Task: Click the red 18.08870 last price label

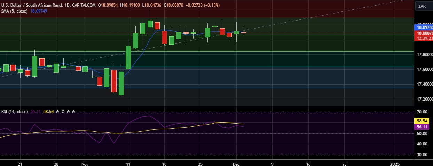Action: tap(423, 33)
